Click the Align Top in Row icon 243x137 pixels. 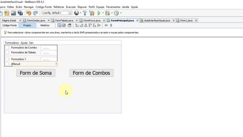(x=90, y=25)
